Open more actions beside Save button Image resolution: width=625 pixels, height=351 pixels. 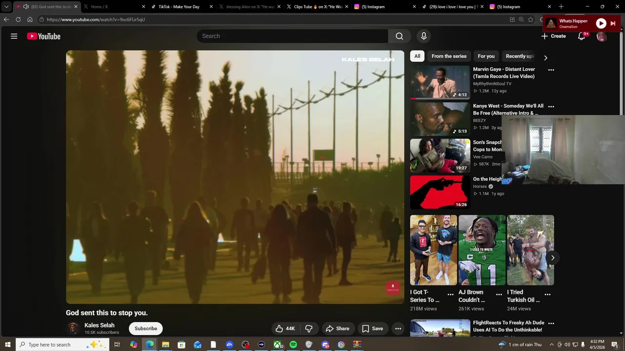398,329
